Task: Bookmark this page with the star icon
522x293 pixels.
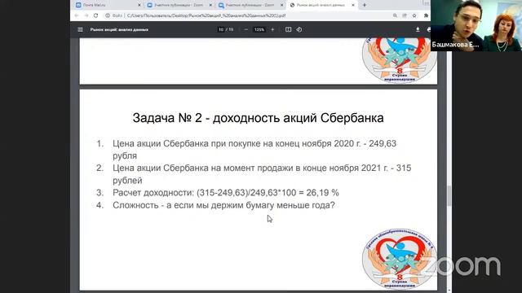Action: (414, 15)
